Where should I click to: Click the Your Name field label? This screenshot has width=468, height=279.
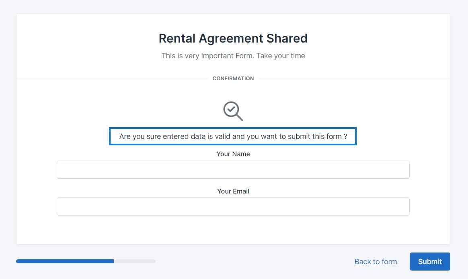(x=233, y=154)
